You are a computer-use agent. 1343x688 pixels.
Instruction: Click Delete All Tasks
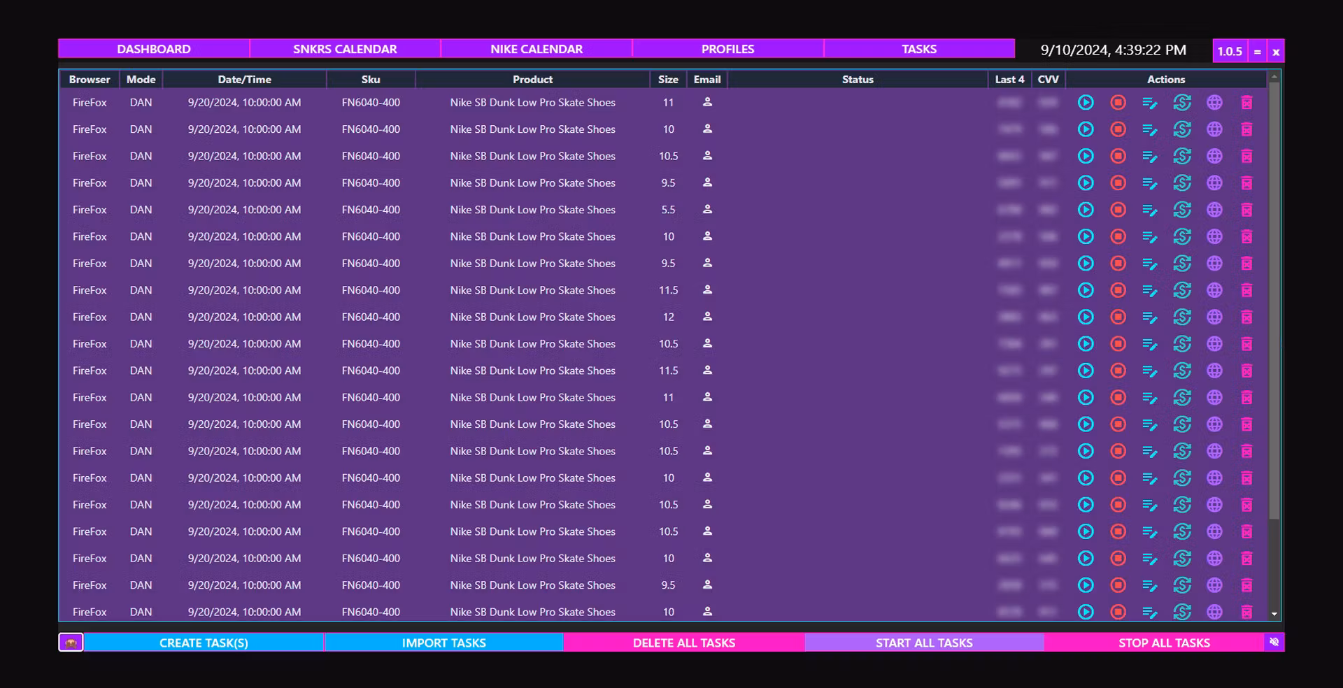683,643
